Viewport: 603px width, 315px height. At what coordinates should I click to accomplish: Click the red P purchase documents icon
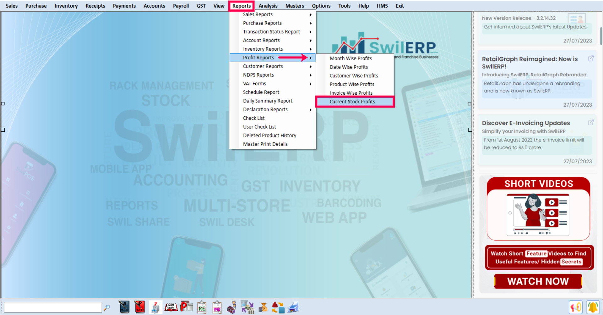click(187, 307)
